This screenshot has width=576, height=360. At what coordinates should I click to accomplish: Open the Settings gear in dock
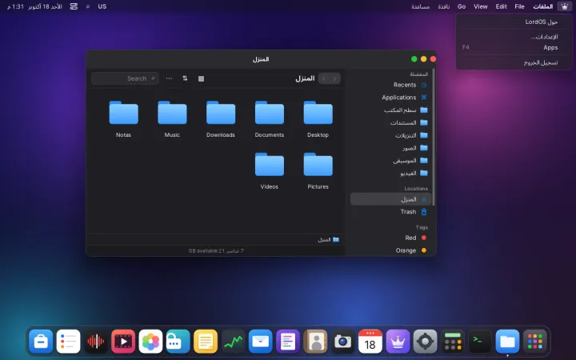click(x=425, y=342)
